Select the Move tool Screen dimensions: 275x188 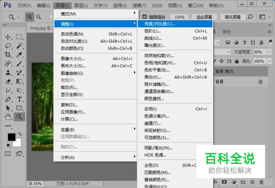[8, 37]
